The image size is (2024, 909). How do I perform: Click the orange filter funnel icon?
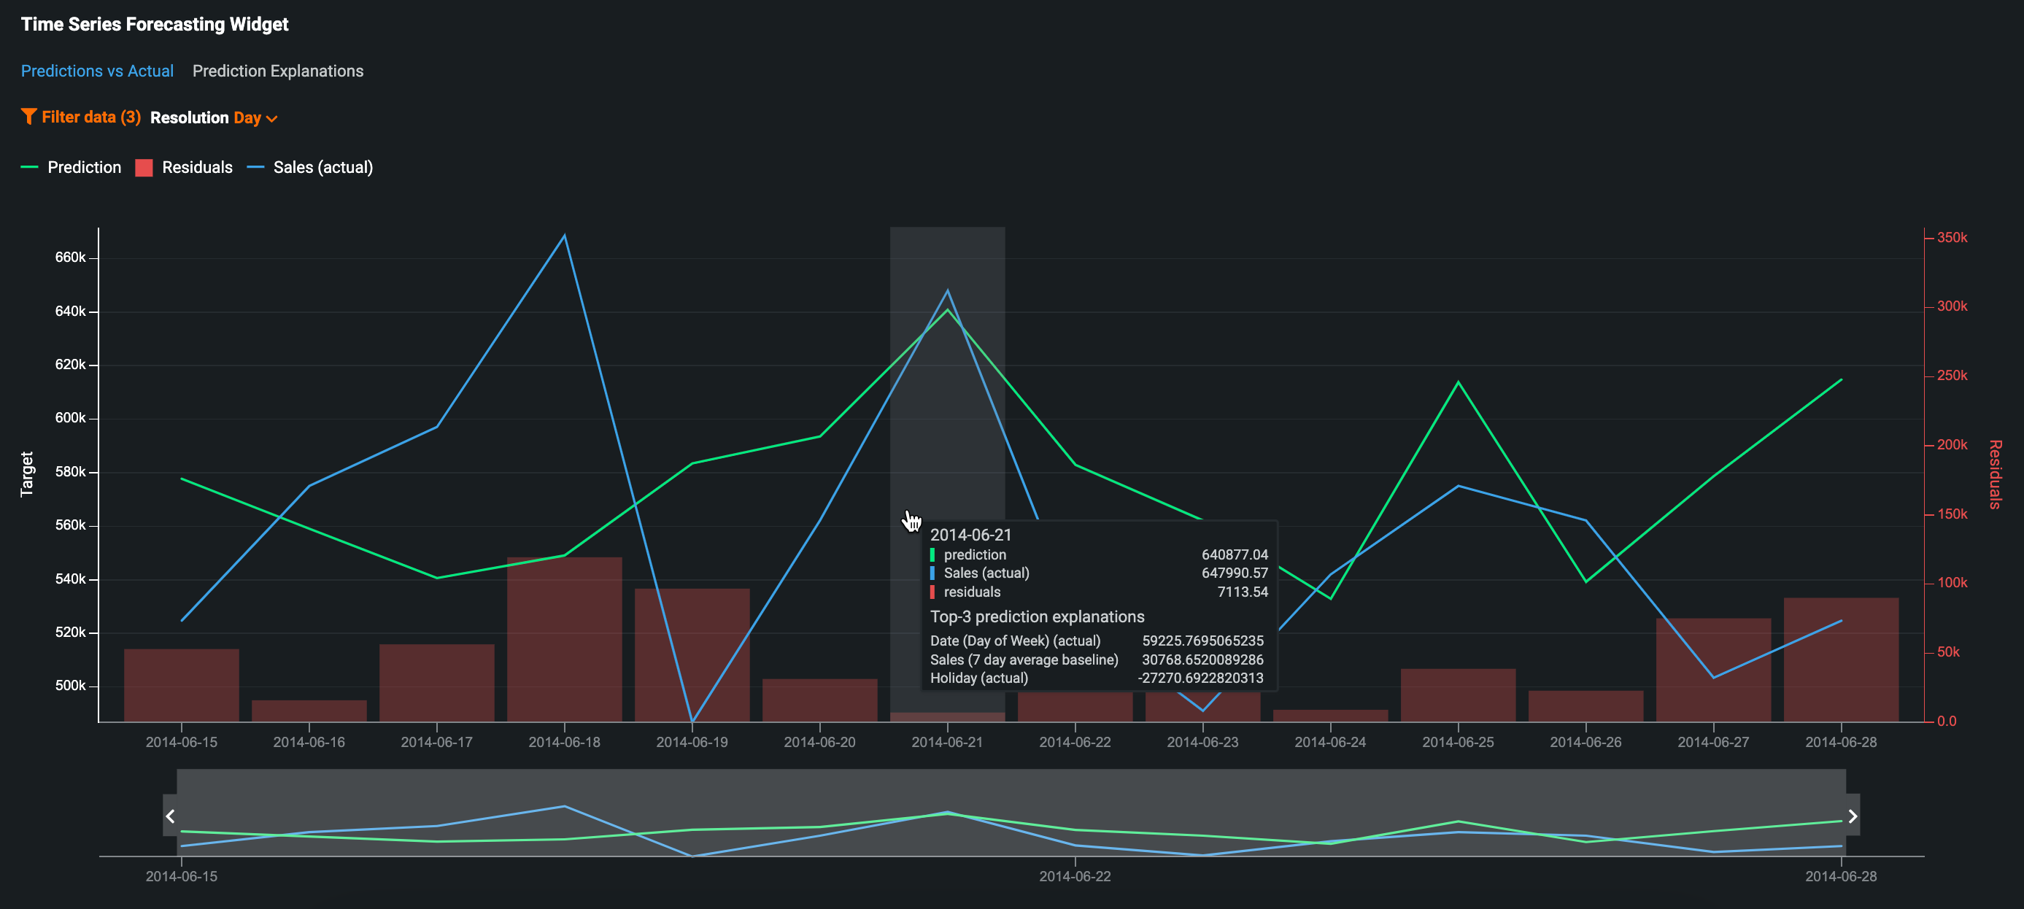[28, 117]
